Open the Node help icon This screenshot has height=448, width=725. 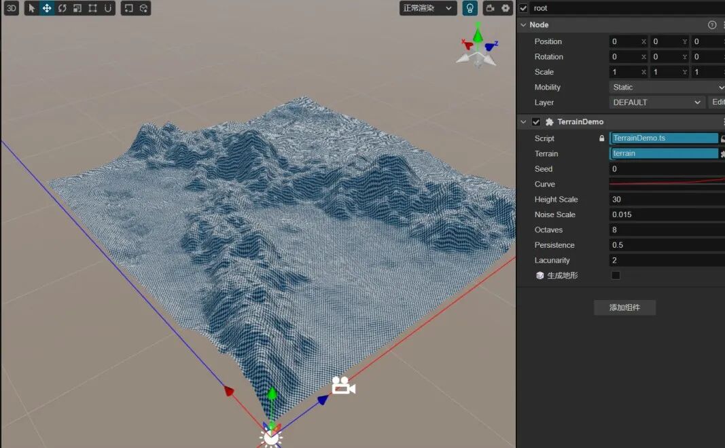point(712,24)
